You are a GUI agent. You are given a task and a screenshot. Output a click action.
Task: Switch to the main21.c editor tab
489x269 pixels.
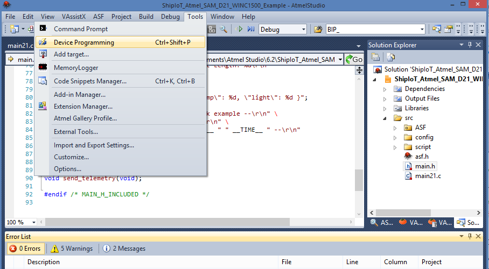point(20,46)
